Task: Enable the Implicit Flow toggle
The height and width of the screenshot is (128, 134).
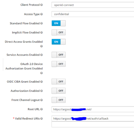Action: 59,32
